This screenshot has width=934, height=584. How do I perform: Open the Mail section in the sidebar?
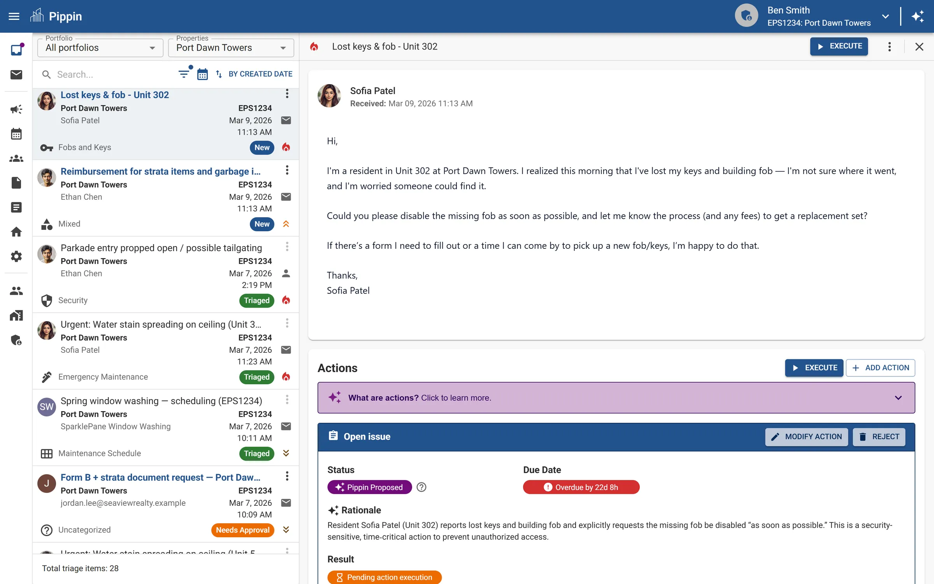pos(16,75)
